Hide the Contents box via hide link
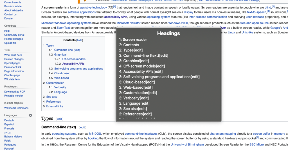 (80, 40)
